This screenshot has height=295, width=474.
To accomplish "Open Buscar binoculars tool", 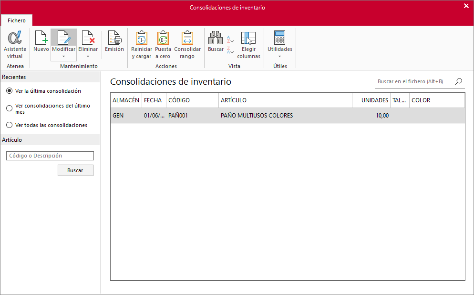I will (x=216, y=38).
